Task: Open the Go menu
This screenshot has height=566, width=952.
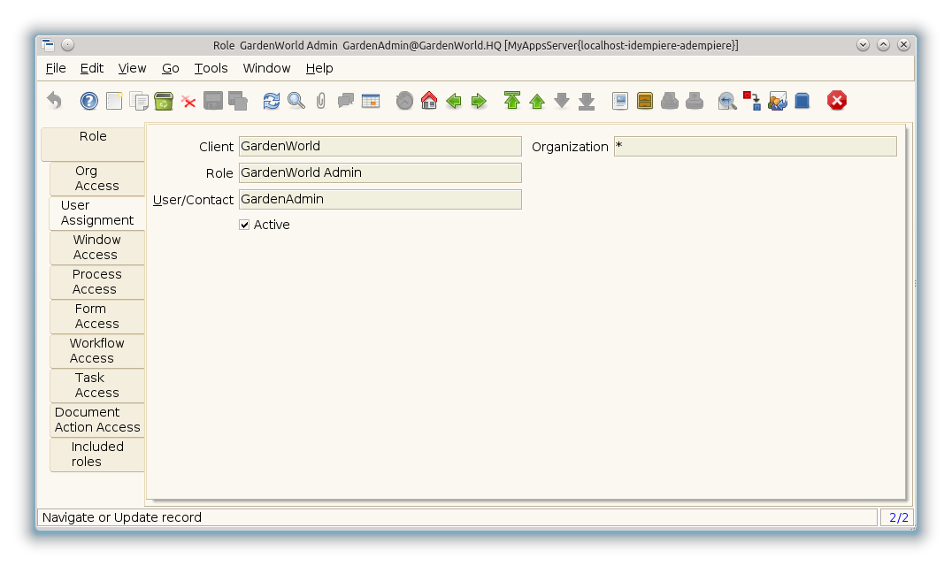Action: pyautogui.click(x=171, y=68)
